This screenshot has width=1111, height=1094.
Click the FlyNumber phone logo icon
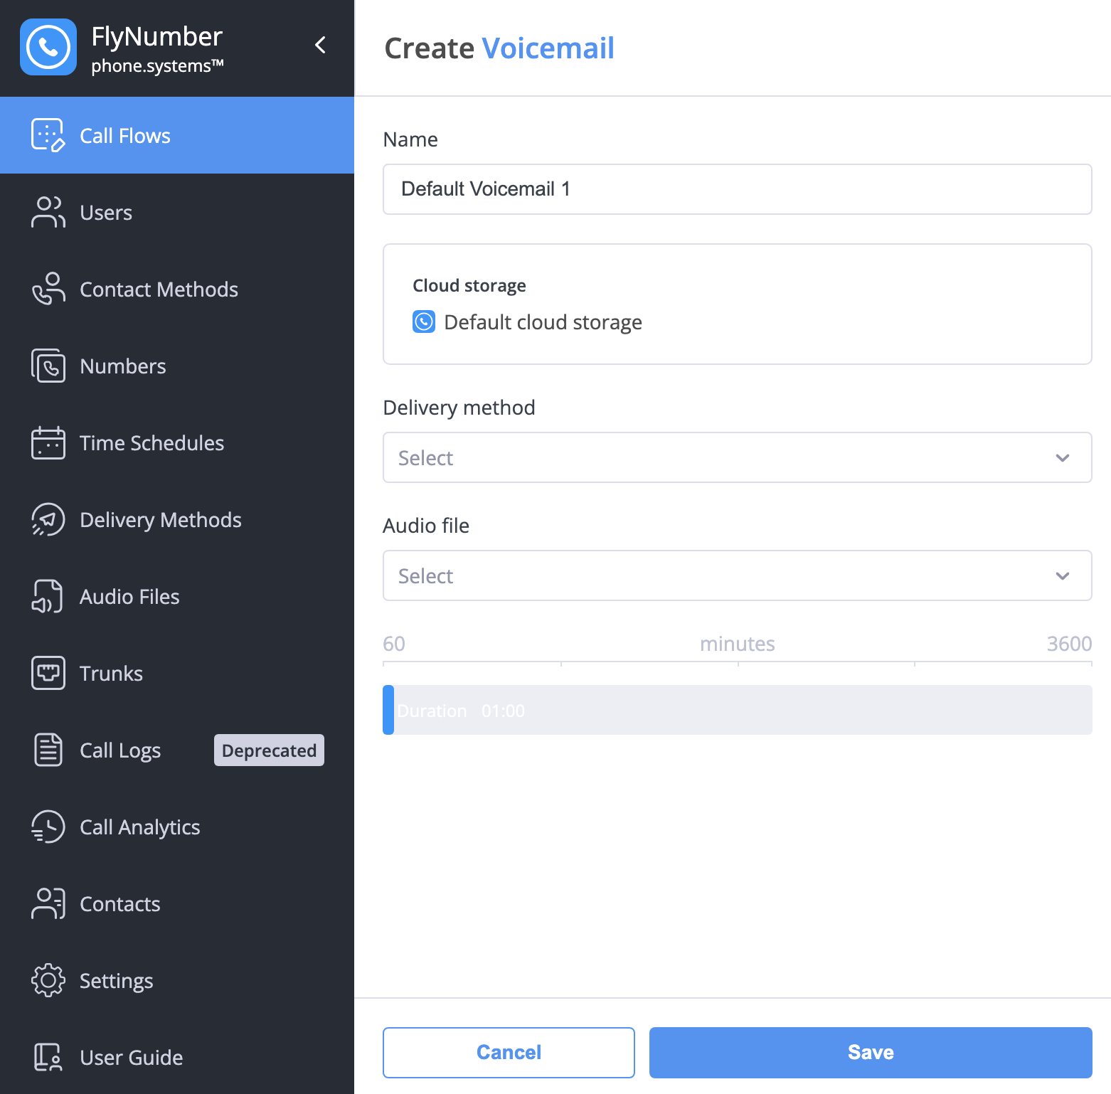(48, 47)
